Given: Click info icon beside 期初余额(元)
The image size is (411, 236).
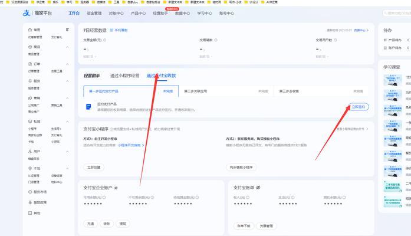Looking at the screenshot, I should (344, 197).
